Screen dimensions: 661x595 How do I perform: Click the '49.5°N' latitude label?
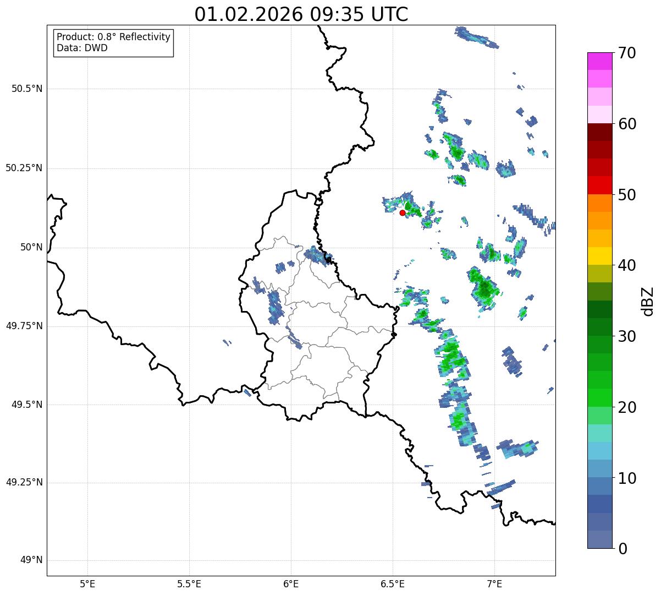(27, 405)
